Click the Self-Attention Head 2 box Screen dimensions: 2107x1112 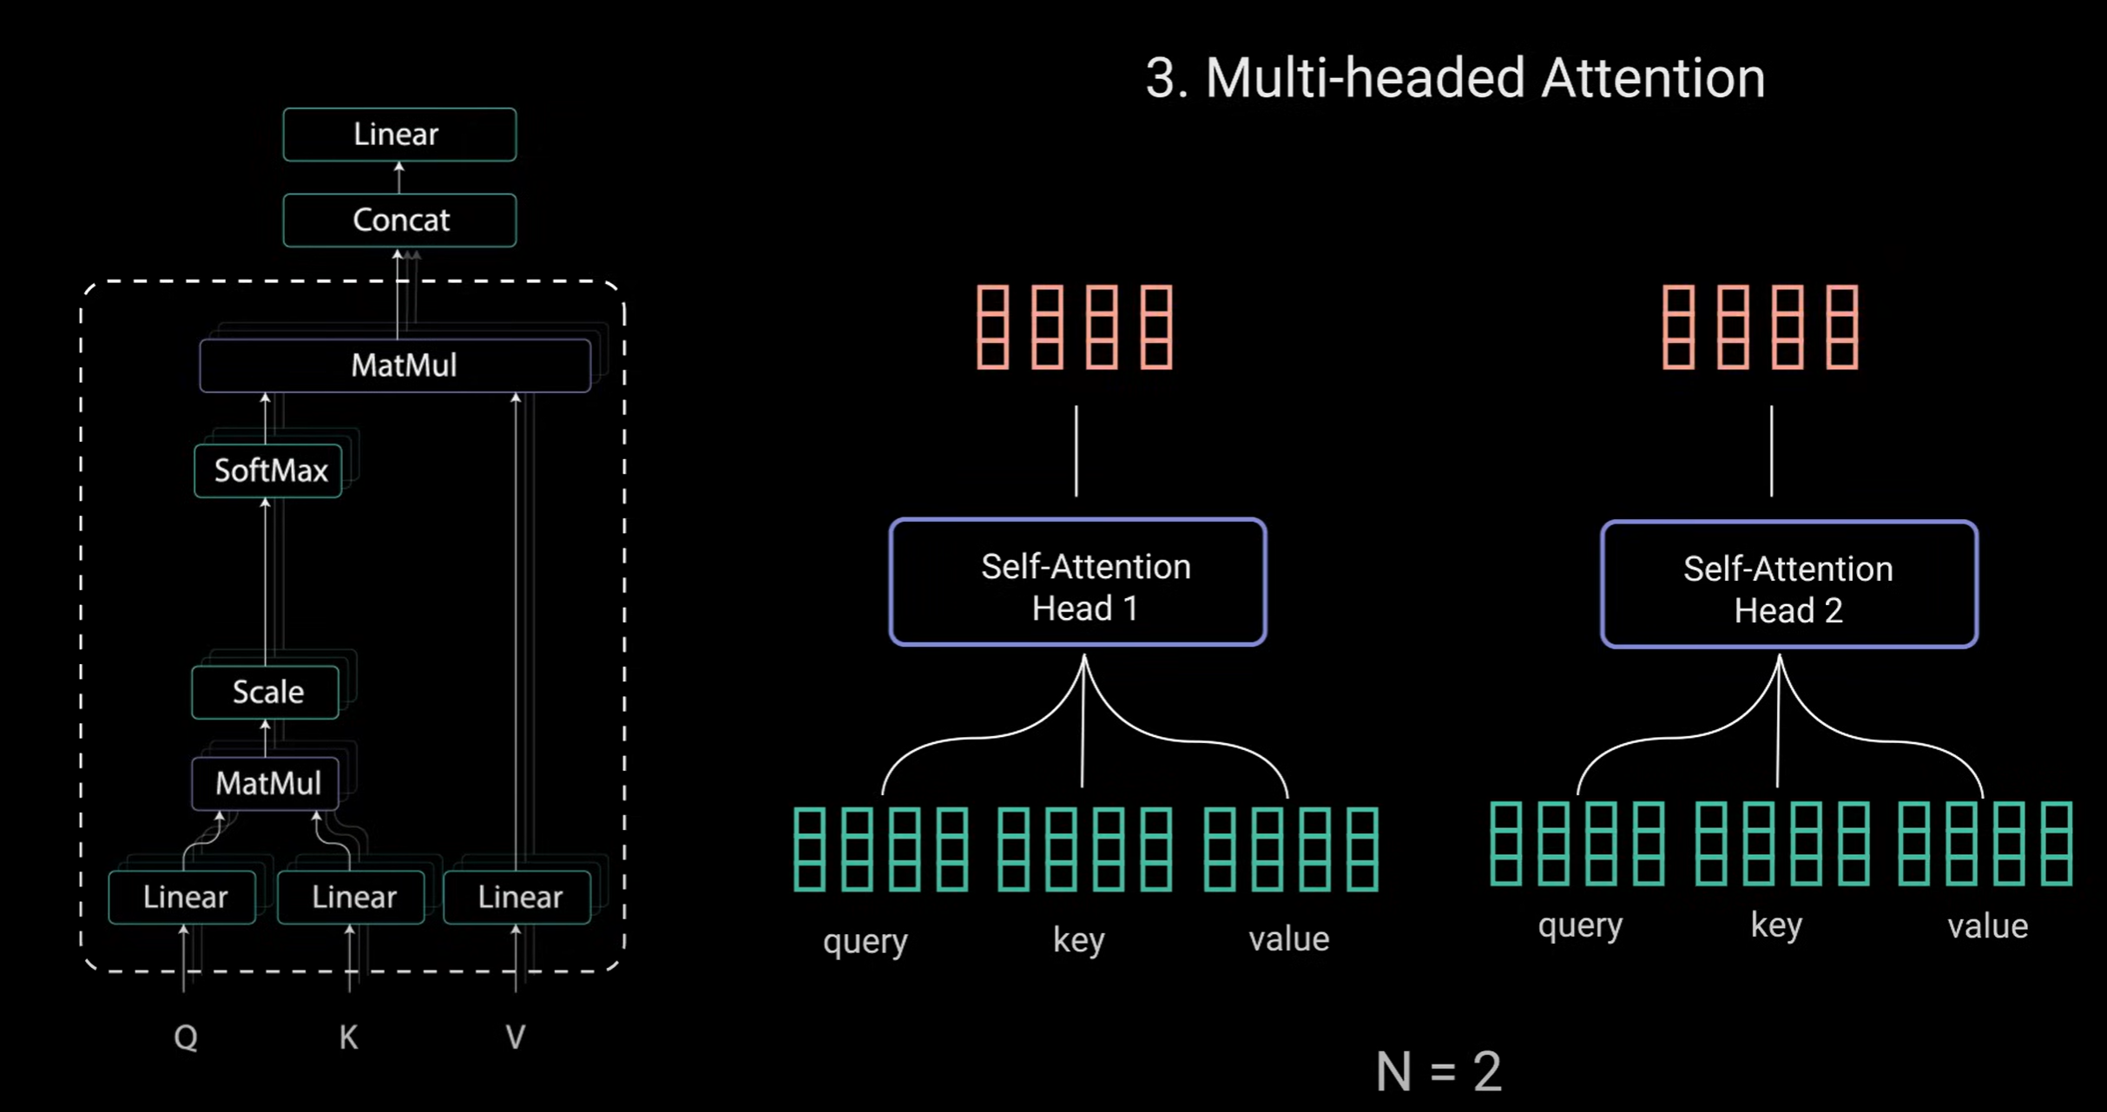(1788, 584)
